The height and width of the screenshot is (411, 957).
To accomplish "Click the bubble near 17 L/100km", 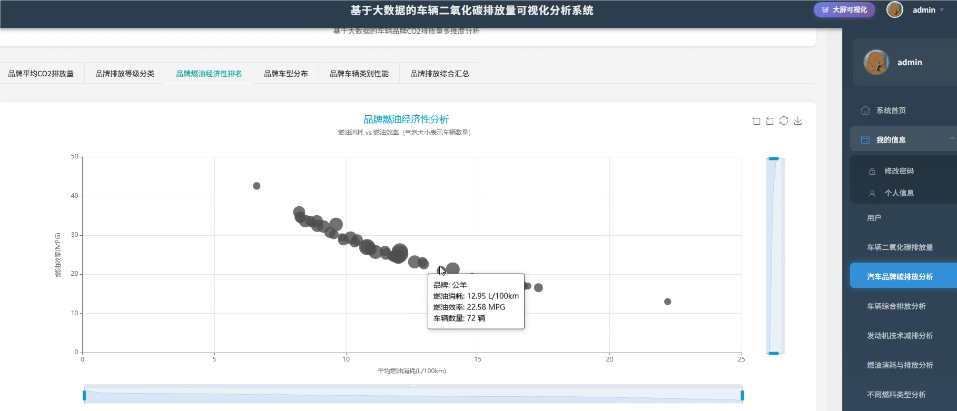I will (x=538, y=288).
